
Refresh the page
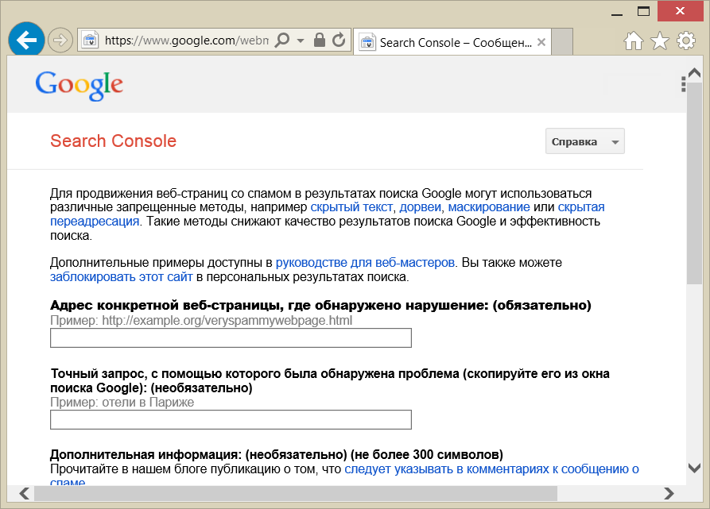[x=339, y=40]
